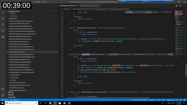This screenshot has height=105, width=187.
Task: Open Microsoft Store from taskbar
Action: (x=60, y=103)
